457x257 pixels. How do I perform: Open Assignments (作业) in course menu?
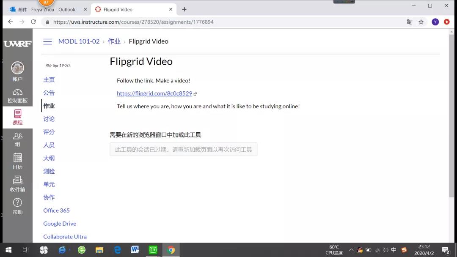[x=49, y=106]
